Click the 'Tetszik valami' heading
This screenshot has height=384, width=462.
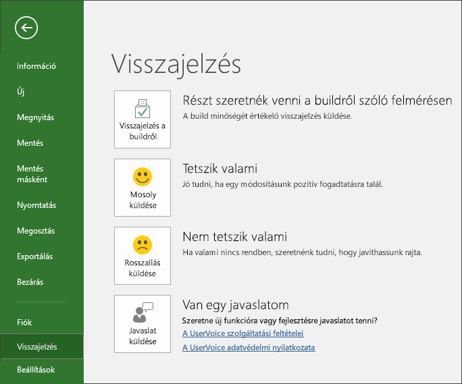coord(220,169)
